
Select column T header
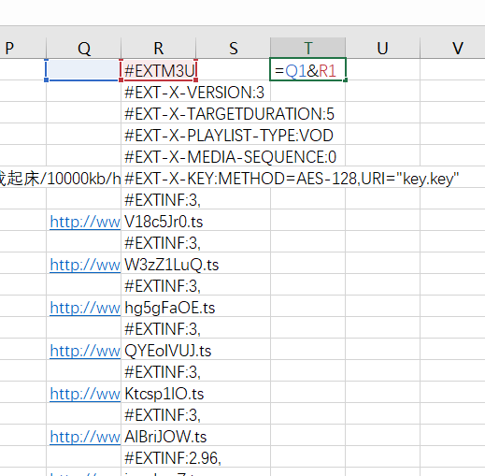click(x=307, y=48)
